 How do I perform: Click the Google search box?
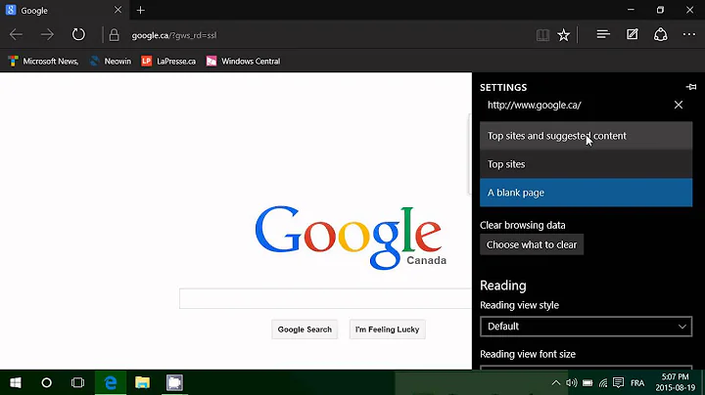coord(325,298)
